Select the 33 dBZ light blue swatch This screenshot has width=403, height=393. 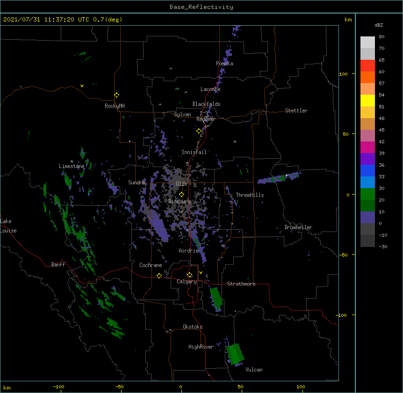coord(367,182)
